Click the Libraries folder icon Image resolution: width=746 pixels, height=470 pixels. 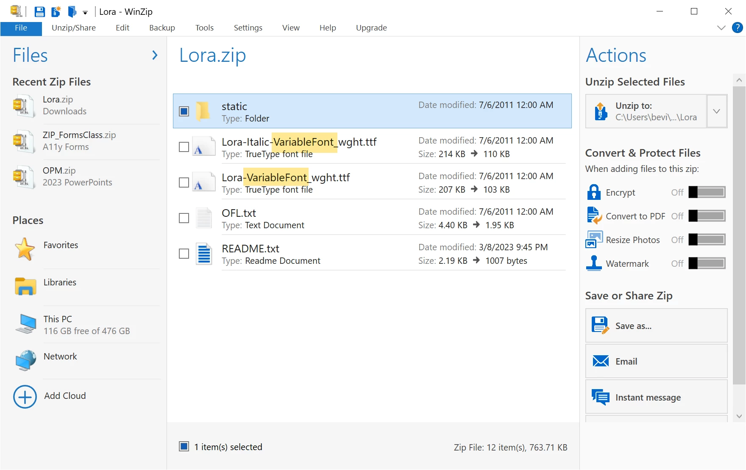(x=25, y=286)
